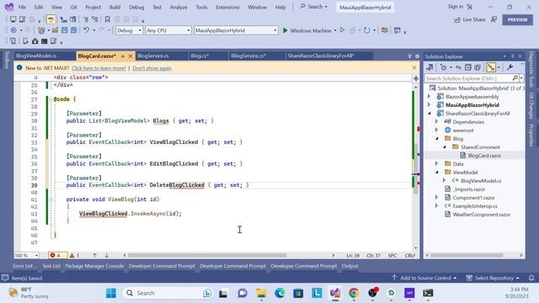
Task: Open the Package Manager Console tab
Action: pos(94,266)
